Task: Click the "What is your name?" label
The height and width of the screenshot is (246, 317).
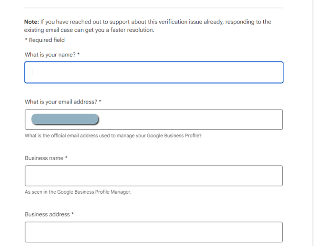Action: coord(50,55)
